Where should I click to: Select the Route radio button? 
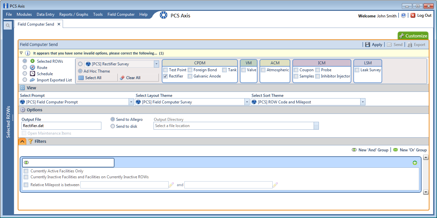tap(25, 67)
